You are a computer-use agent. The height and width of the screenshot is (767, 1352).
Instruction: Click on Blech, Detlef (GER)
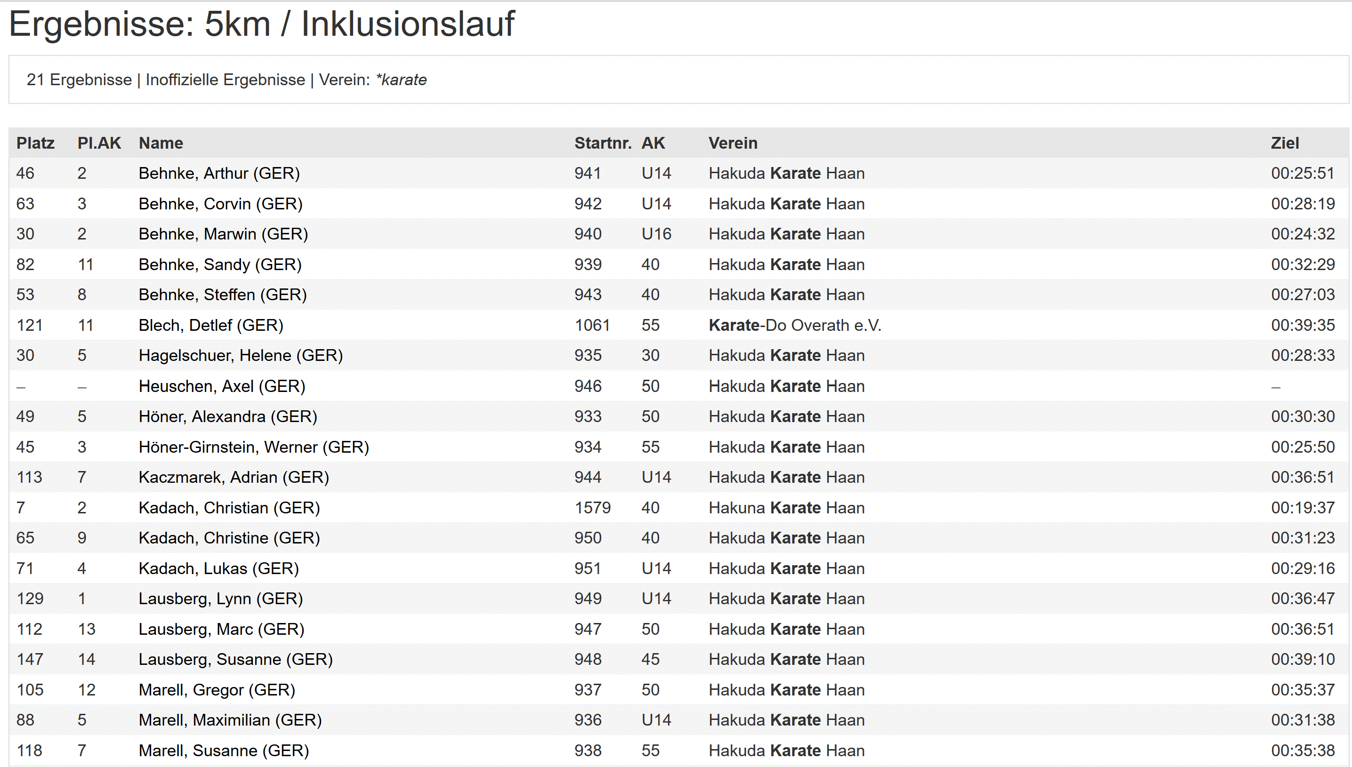[x=211, y=325]
